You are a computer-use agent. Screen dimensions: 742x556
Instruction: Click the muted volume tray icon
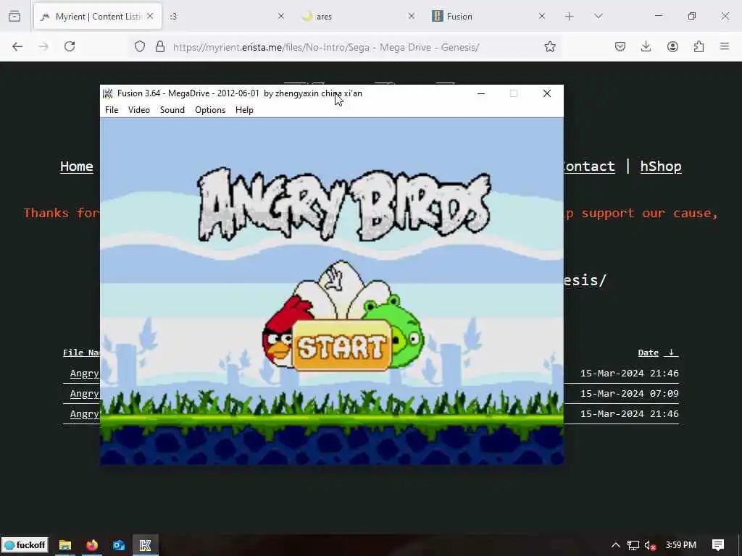[x=650, y=545]
